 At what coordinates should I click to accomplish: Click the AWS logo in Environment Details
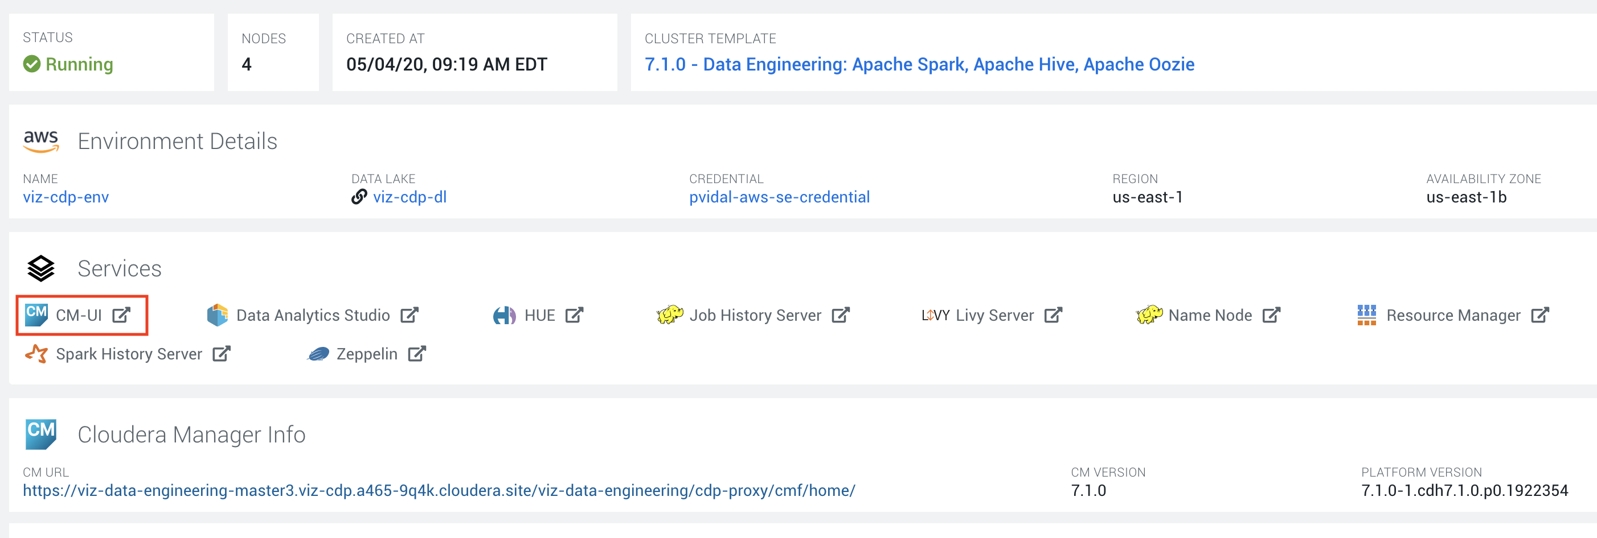pos(42,141)
